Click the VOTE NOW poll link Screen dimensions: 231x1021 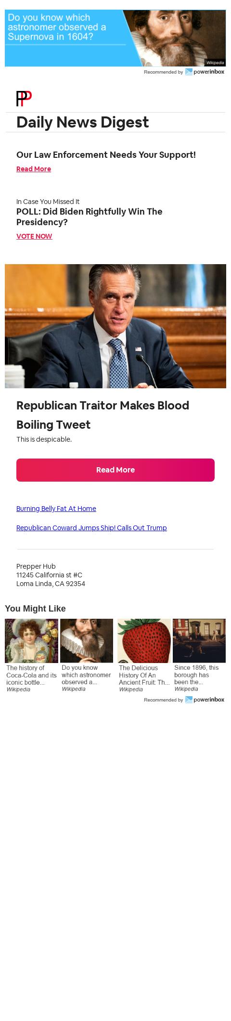[34, 236]
